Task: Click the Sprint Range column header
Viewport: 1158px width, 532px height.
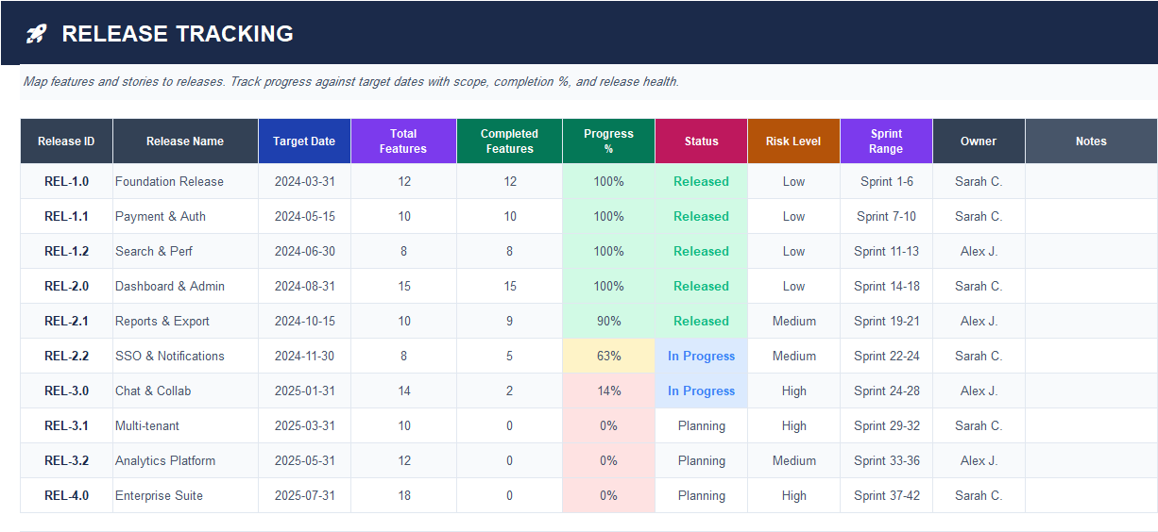Action: [x=886, y=141]
